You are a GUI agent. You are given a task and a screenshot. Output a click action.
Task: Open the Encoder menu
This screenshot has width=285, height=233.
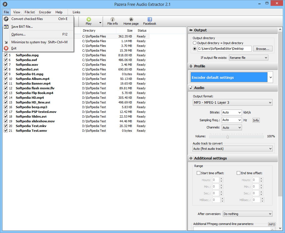(45, 12)
